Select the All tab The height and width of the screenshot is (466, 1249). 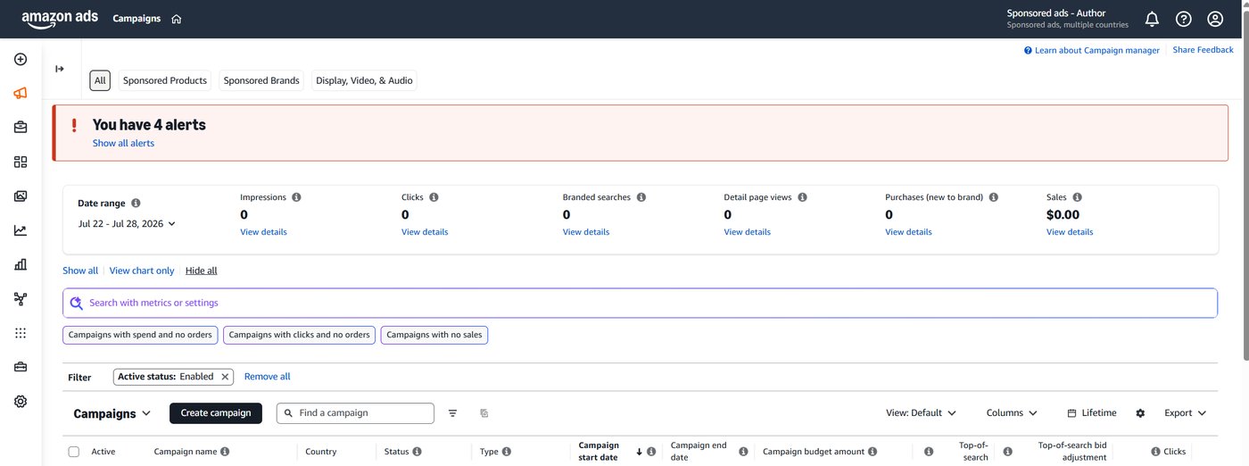click(x=100, y=80)
